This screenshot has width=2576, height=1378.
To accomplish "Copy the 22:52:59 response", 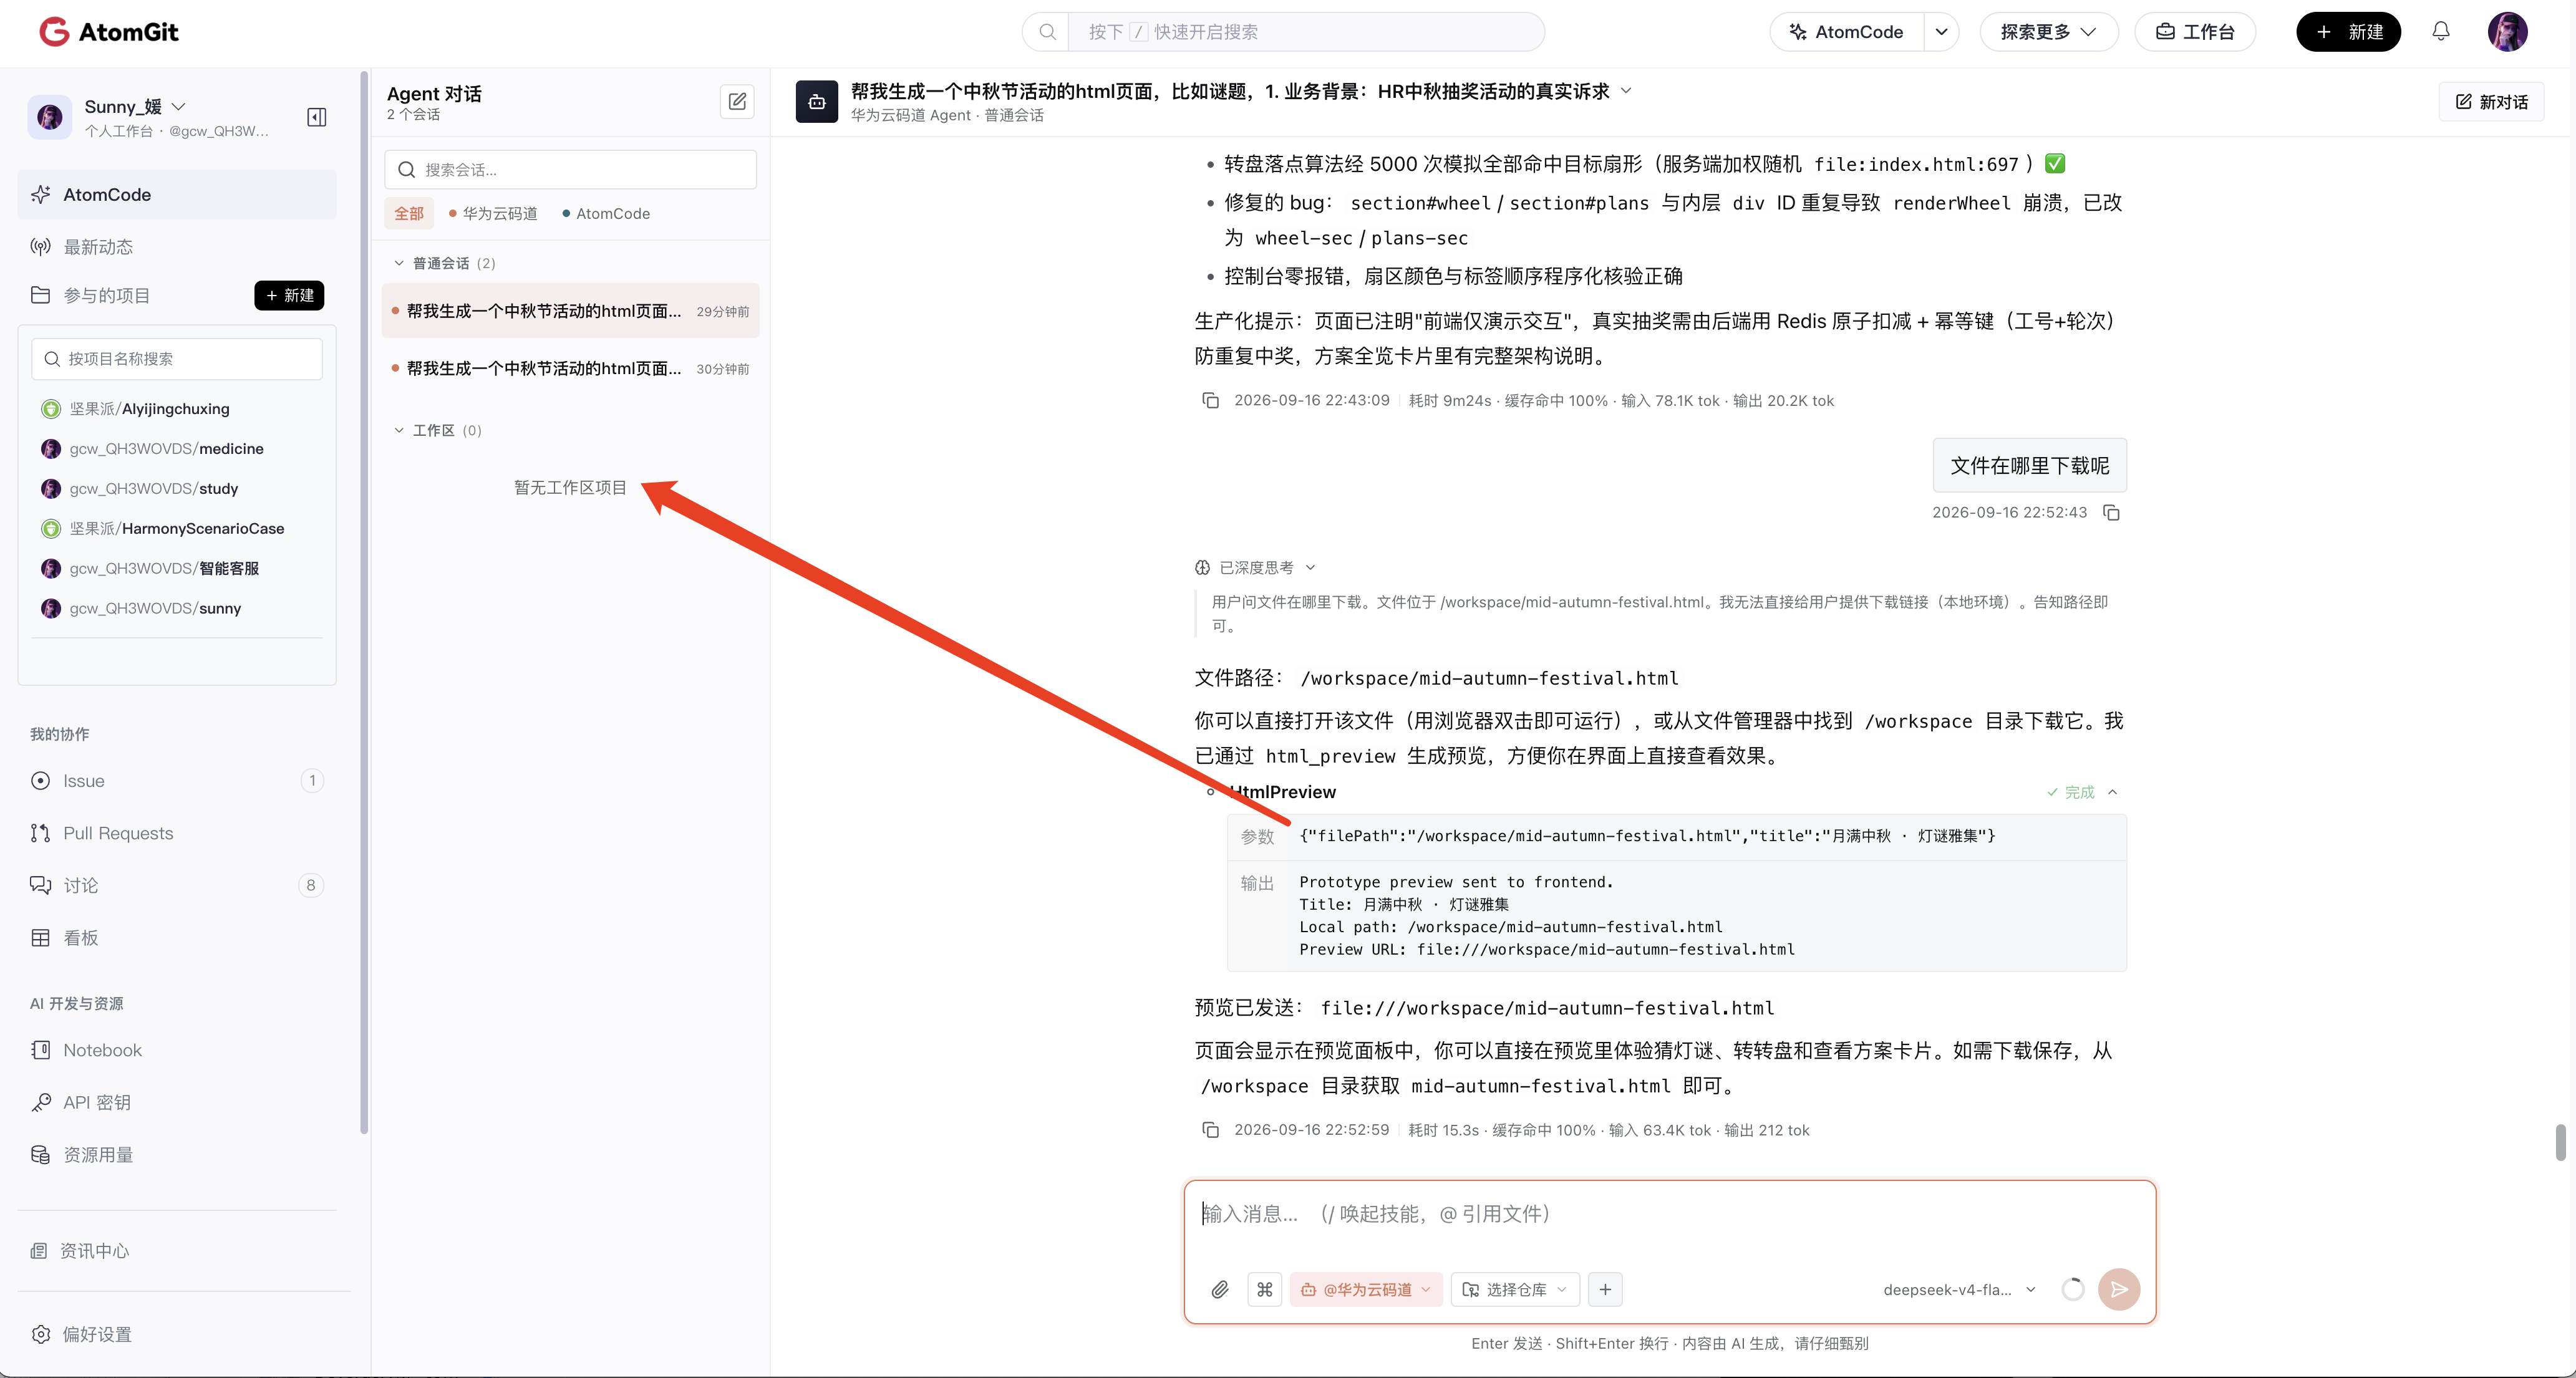I will [x=1210, y=1130].
